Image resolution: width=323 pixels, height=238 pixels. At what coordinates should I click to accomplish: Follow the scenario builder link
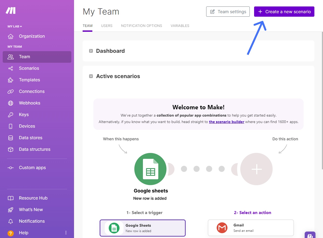pos(227,122)
